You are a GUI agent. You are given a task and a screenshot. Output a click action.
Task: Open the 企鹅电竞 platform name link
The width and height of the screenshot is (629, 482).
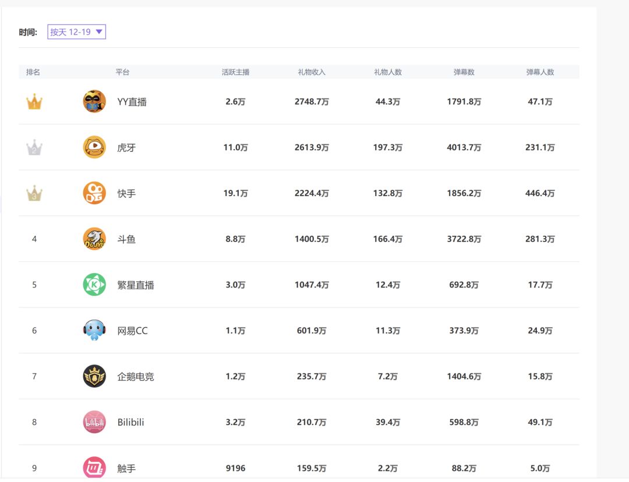(x=136, y=377)
